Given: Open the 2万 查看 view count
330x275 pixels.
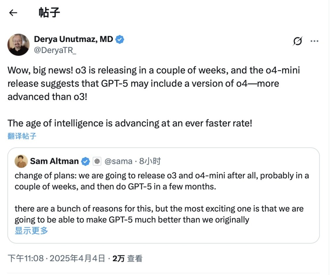Looking at the screenshot, I should (127, 258).
